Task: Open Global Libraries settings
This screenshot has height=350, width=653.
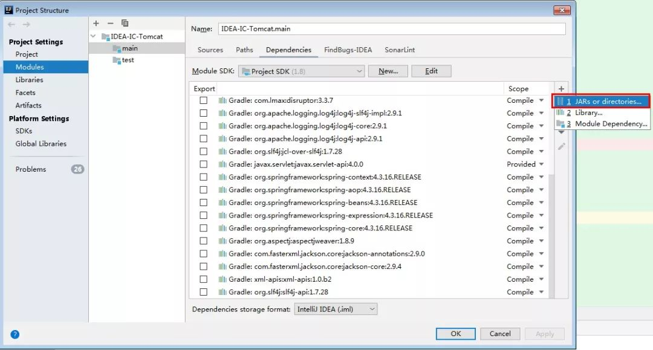Action: [41, 144]
